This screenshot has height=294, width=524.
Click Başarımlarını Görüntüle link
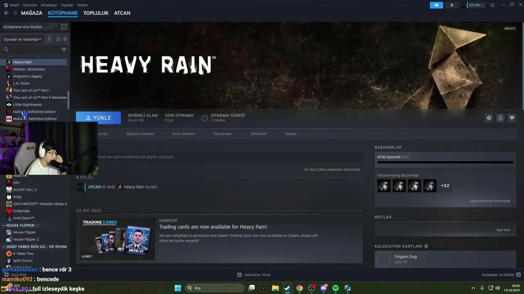click(490, 201)
